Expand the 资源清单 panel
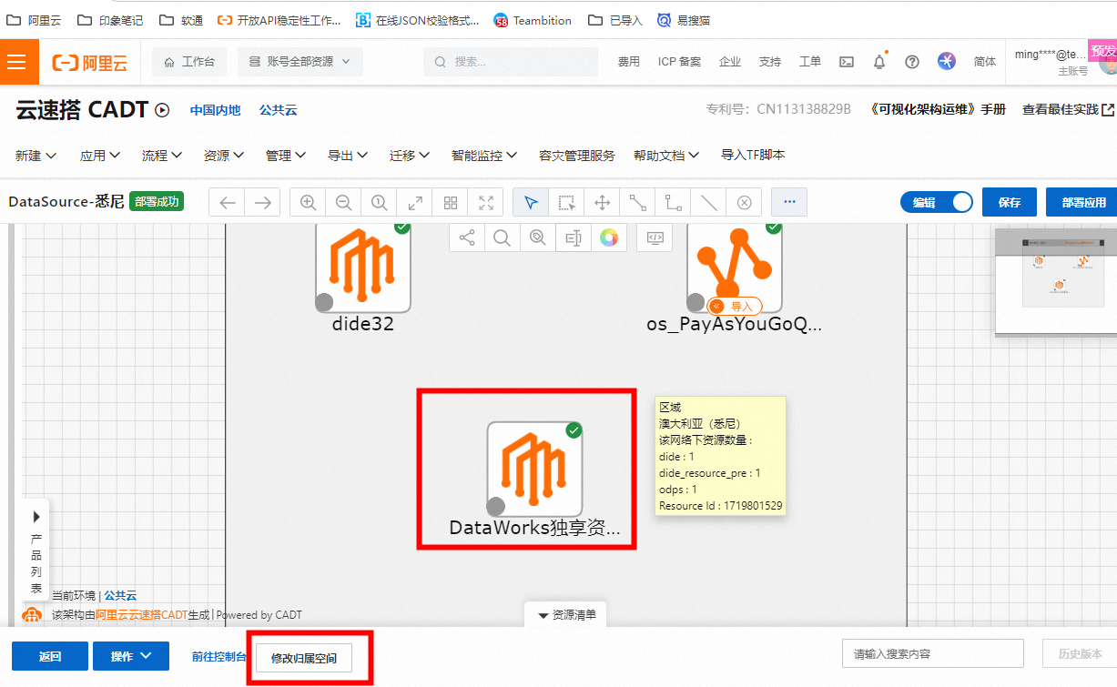This screenshot has width=1117, height=687. (x=566, y=615)
